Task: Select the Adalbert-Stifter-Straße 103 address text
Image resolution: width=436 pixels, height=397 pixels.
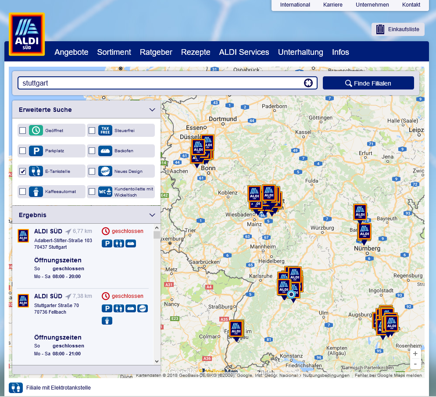Action: coord(63,240)
